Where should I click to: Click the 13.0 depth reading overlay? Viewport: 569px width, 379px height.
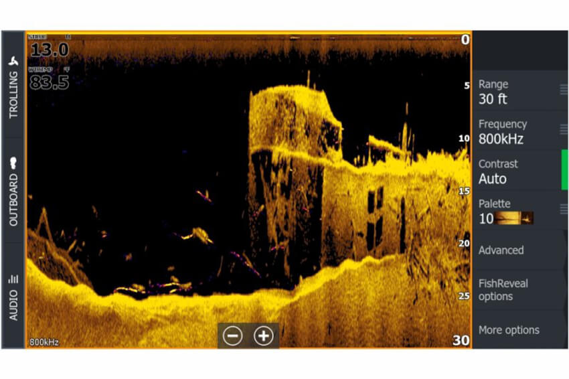click(x=49, y=50)
